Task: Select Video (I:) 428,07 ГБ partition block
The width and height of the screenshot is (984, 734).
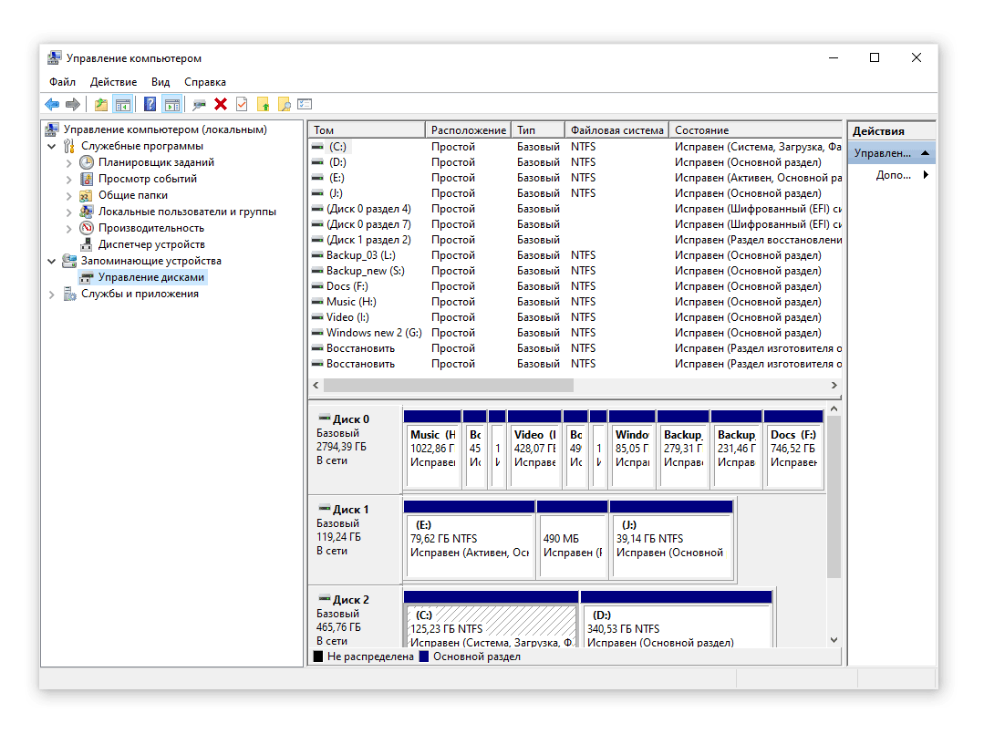Action: coord(534,450)
